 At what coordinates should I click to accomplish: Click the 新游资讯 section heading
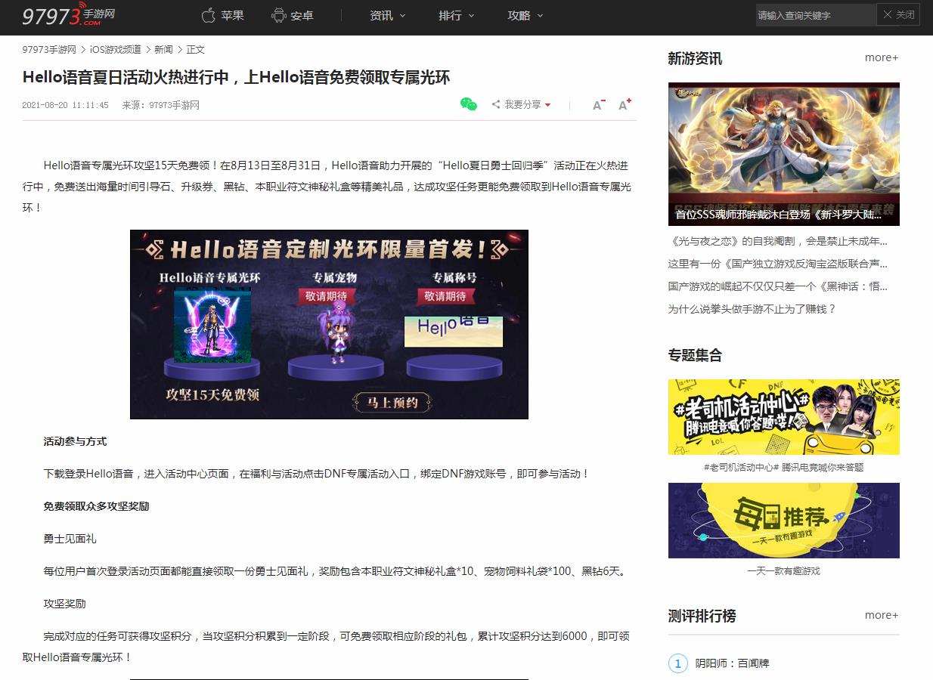(x=695, y=58)
